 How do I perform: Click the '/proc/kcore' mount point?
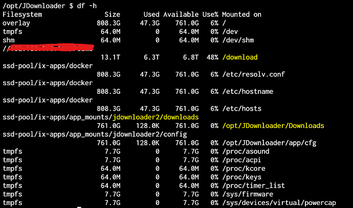click(244, 169)
